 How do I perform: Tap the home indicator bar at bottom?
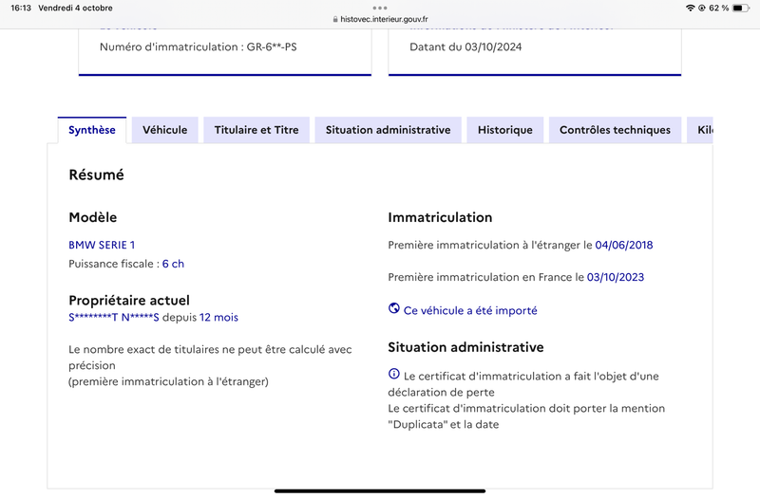[380, 490]
